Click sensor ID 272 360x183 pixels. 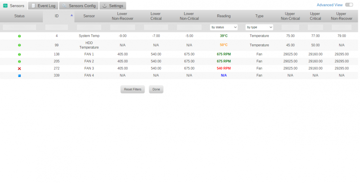57,68
